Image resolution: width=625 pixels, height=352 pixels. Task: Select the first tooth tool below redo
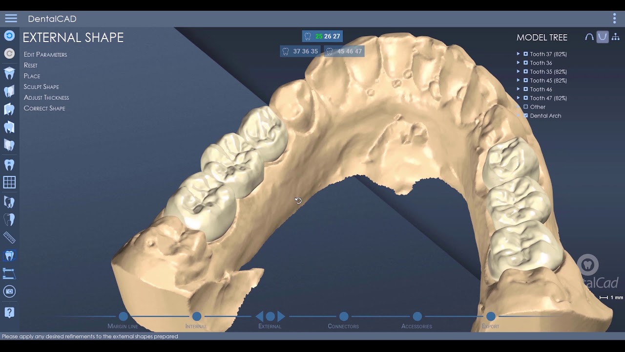(9, 73)
